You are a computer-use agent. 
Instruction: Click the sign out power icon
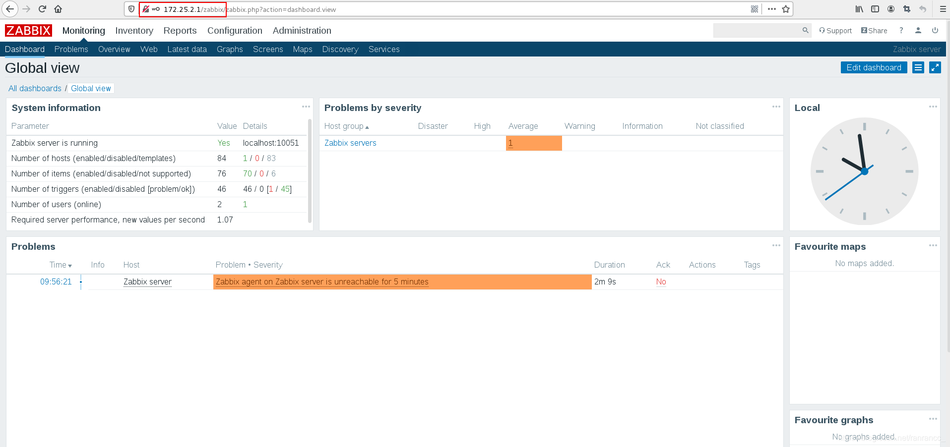(935, 30)
